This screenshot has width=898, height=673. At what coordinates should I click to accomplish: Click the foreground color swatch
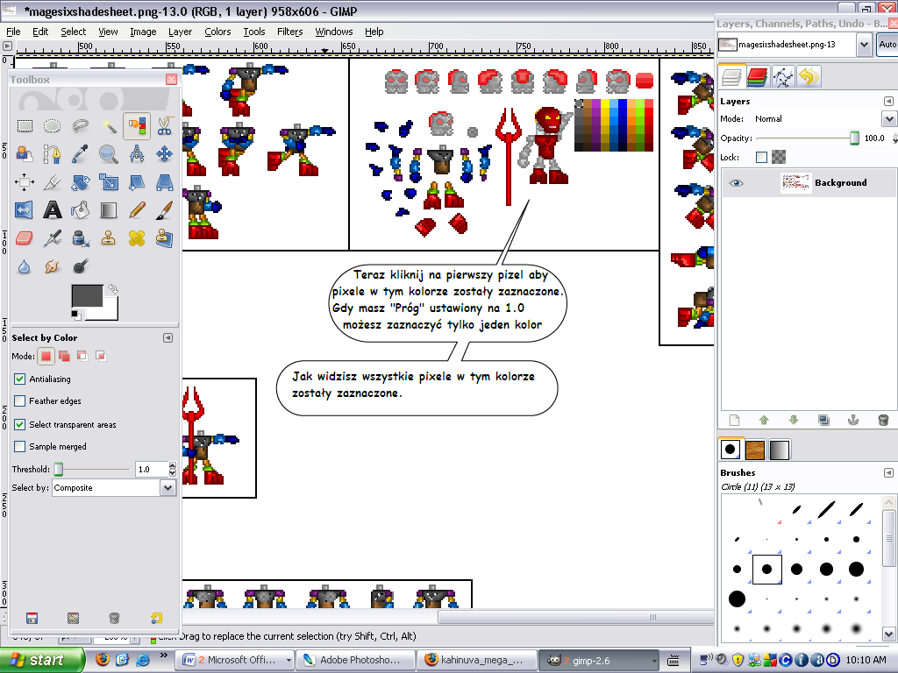coord(87,296)
